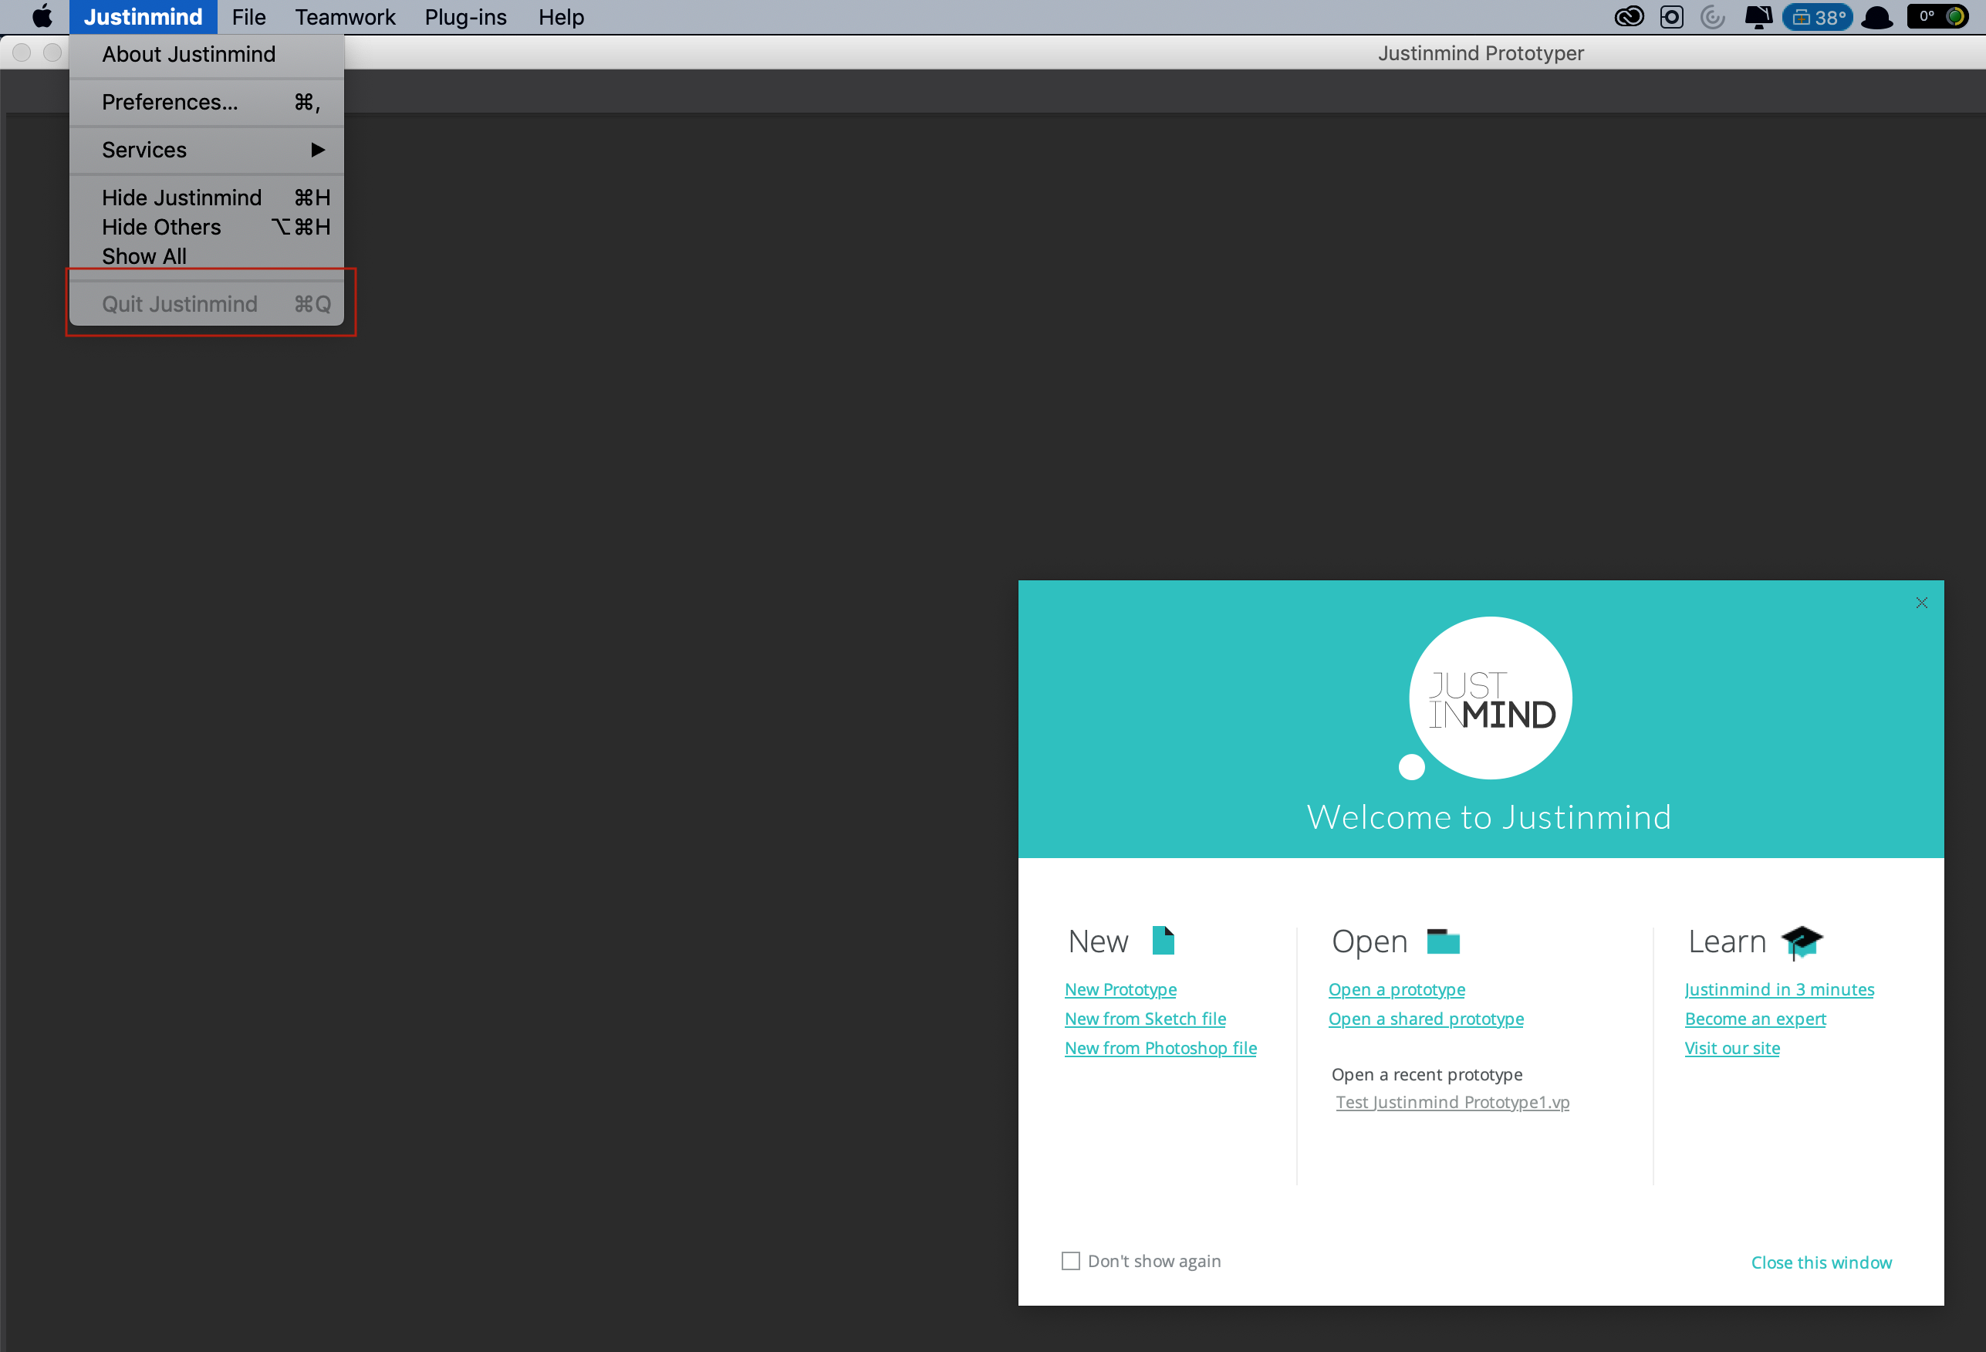The width and height of the screenshot is (1986, 1352).
Task: Click the screenshot capture menu bar icon
Action: coord(1671,17)
